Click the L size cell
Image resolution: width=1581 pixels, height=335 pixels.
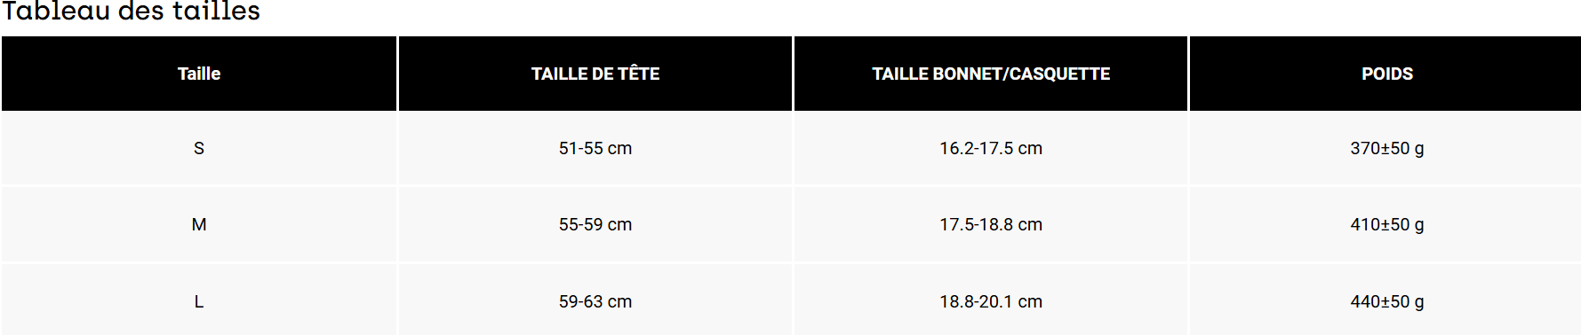point(199,301)
